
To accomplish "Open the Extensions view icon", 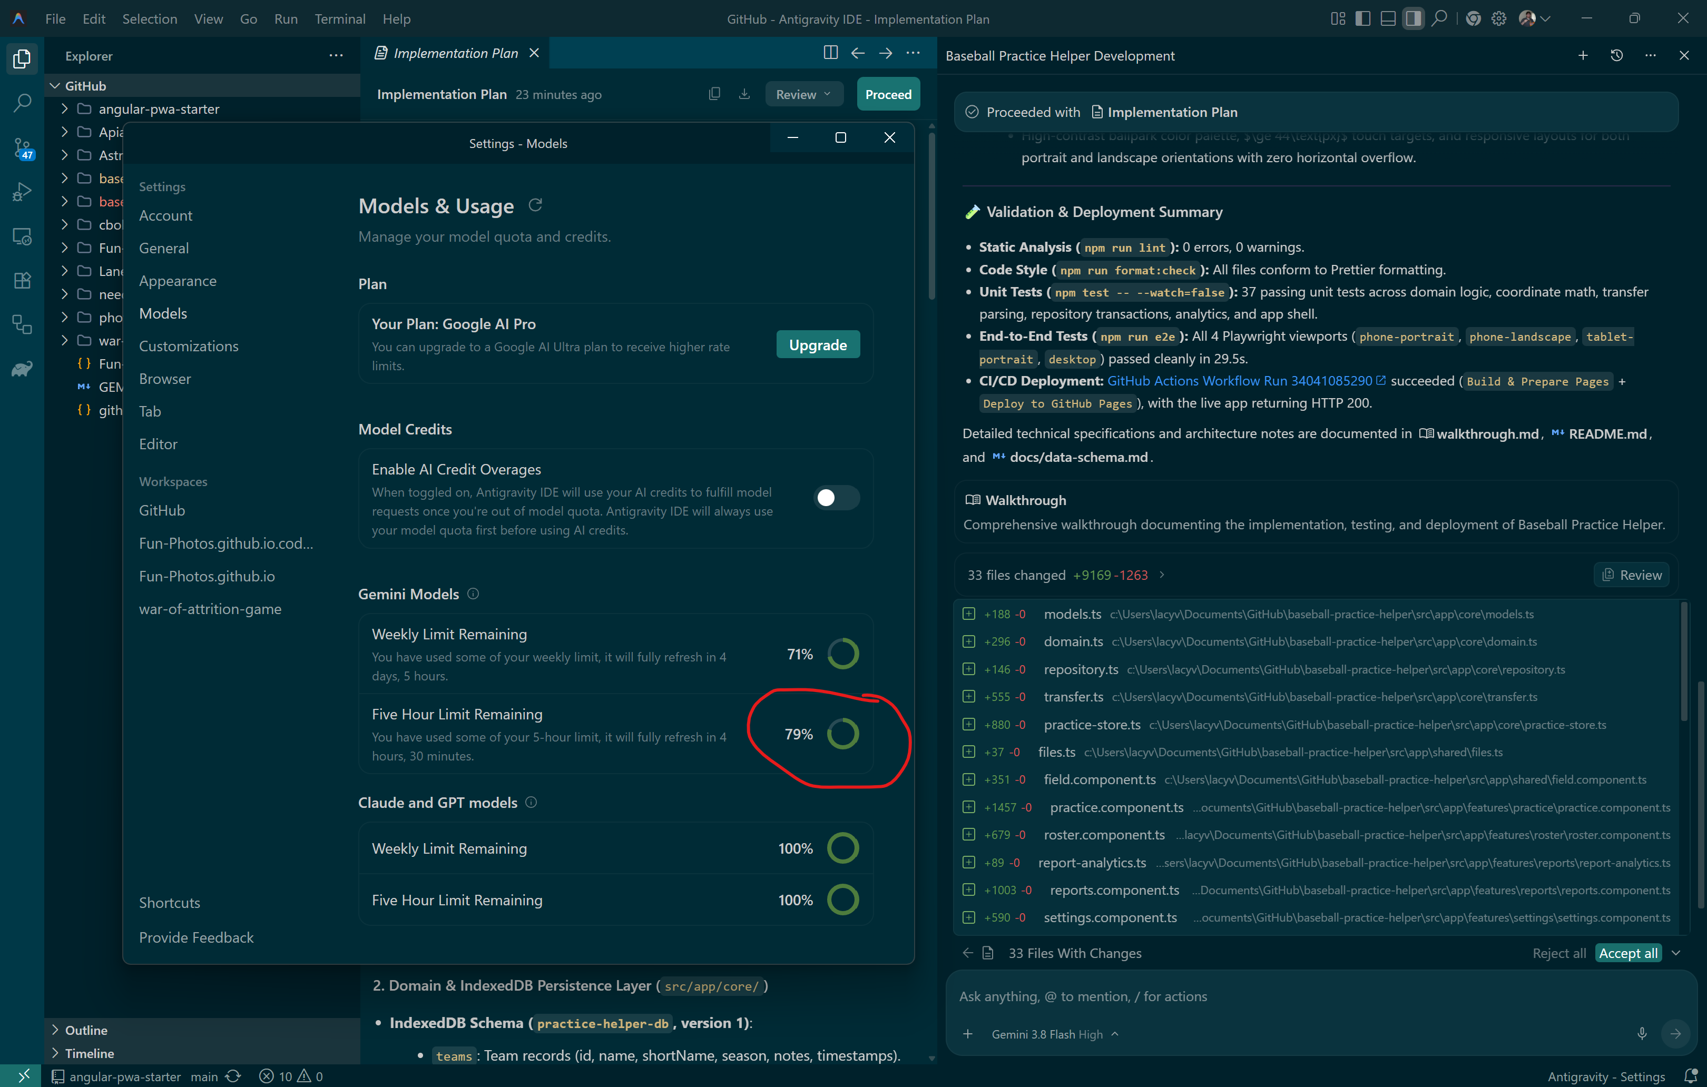I will tap(22, 281).
